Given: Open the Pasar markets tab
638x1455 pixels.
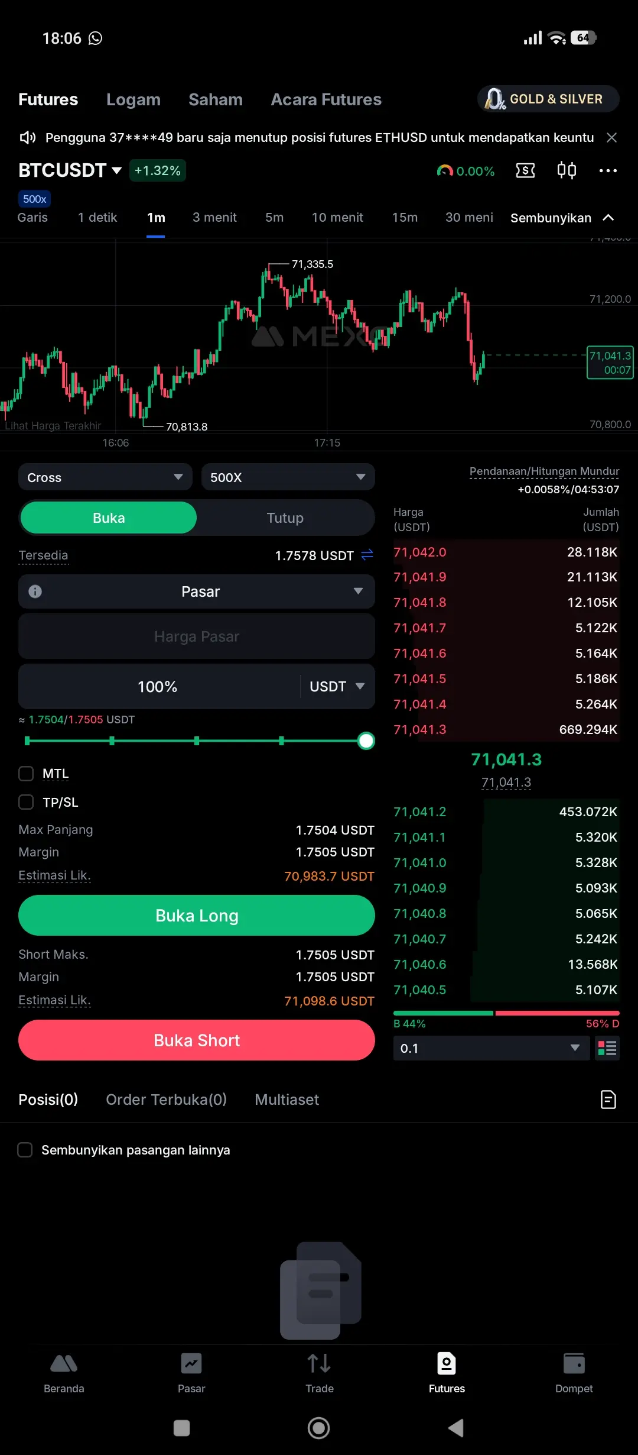Looking at the screenshot, I should 191,1373.
